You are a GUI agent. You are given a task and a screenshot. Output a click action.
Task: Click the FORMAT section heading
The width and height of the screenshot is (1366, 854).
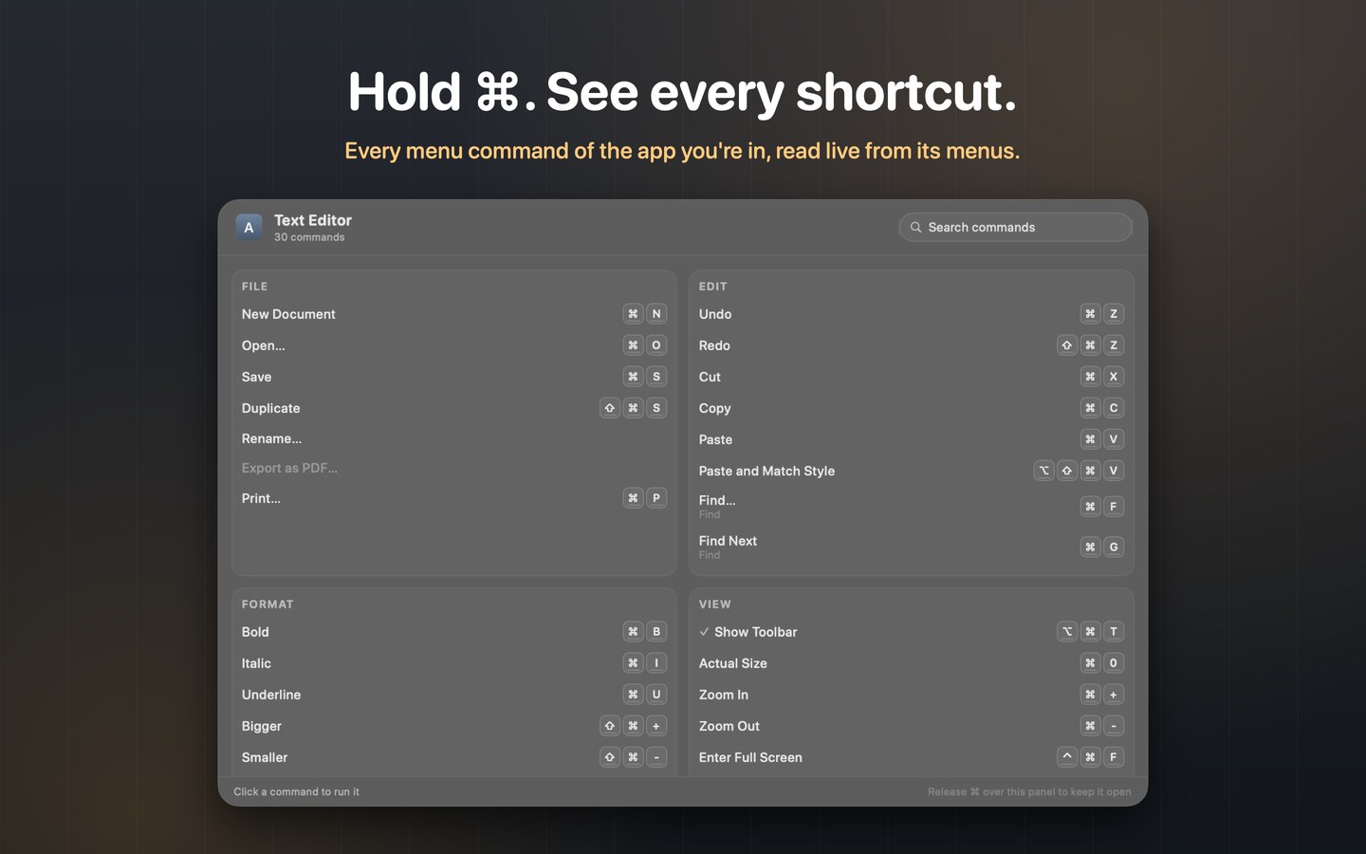(268, 604)
